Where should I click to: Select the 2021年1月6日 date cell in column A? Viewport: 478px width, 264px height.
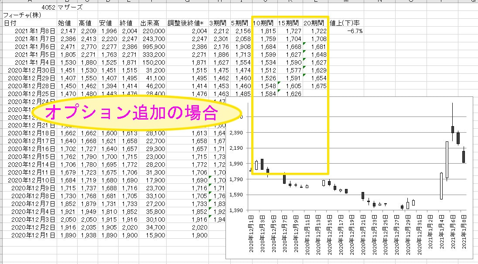[30, 47]
